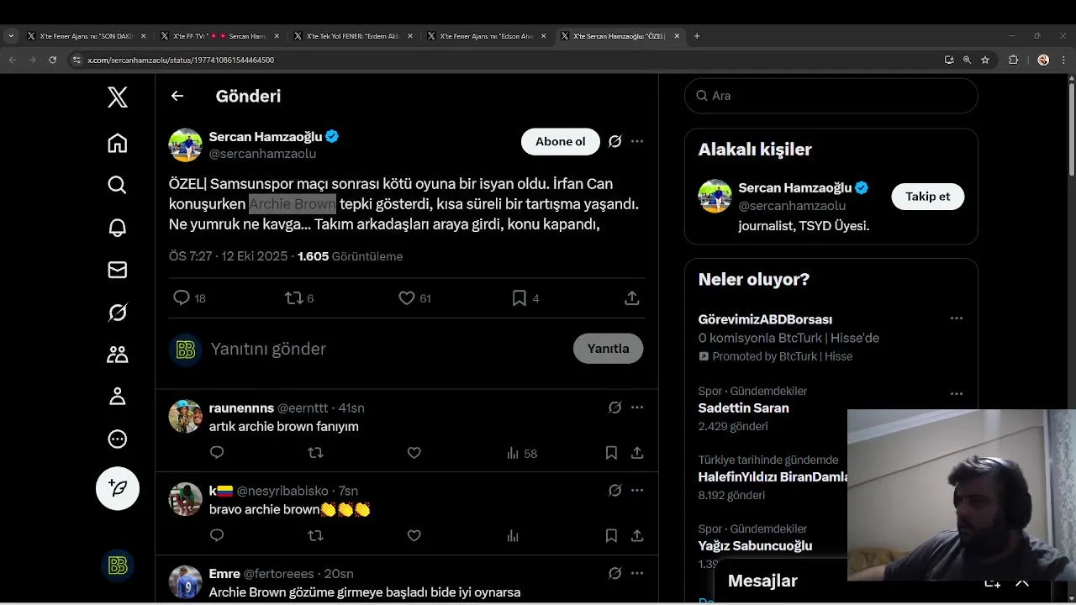Bookmark this page with the star icon
Image resolution: width=1076 pixels, height=605 pixels.
[985, 60]
